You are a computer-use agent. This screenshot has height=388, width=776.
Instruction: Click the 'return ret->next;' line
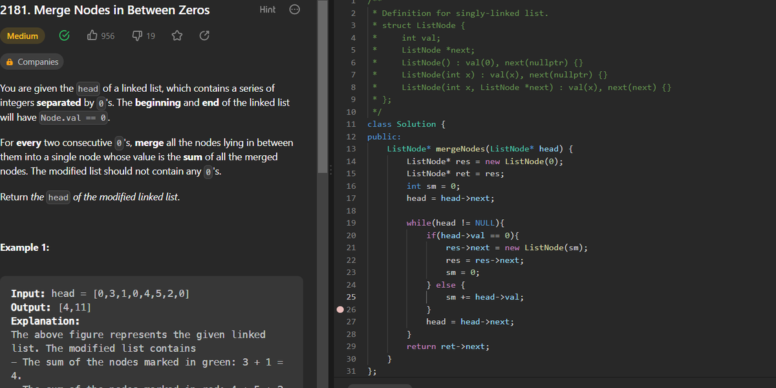coord(448,346)
